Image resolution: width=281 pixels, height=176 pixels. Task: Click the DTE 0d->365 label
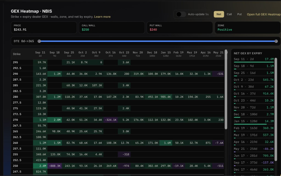24,41
